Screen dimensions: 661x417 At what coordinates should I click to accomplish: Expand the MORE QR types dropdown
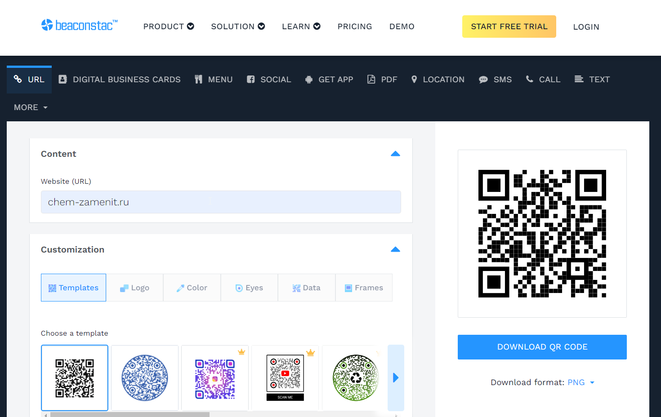(x=31, y=107)
